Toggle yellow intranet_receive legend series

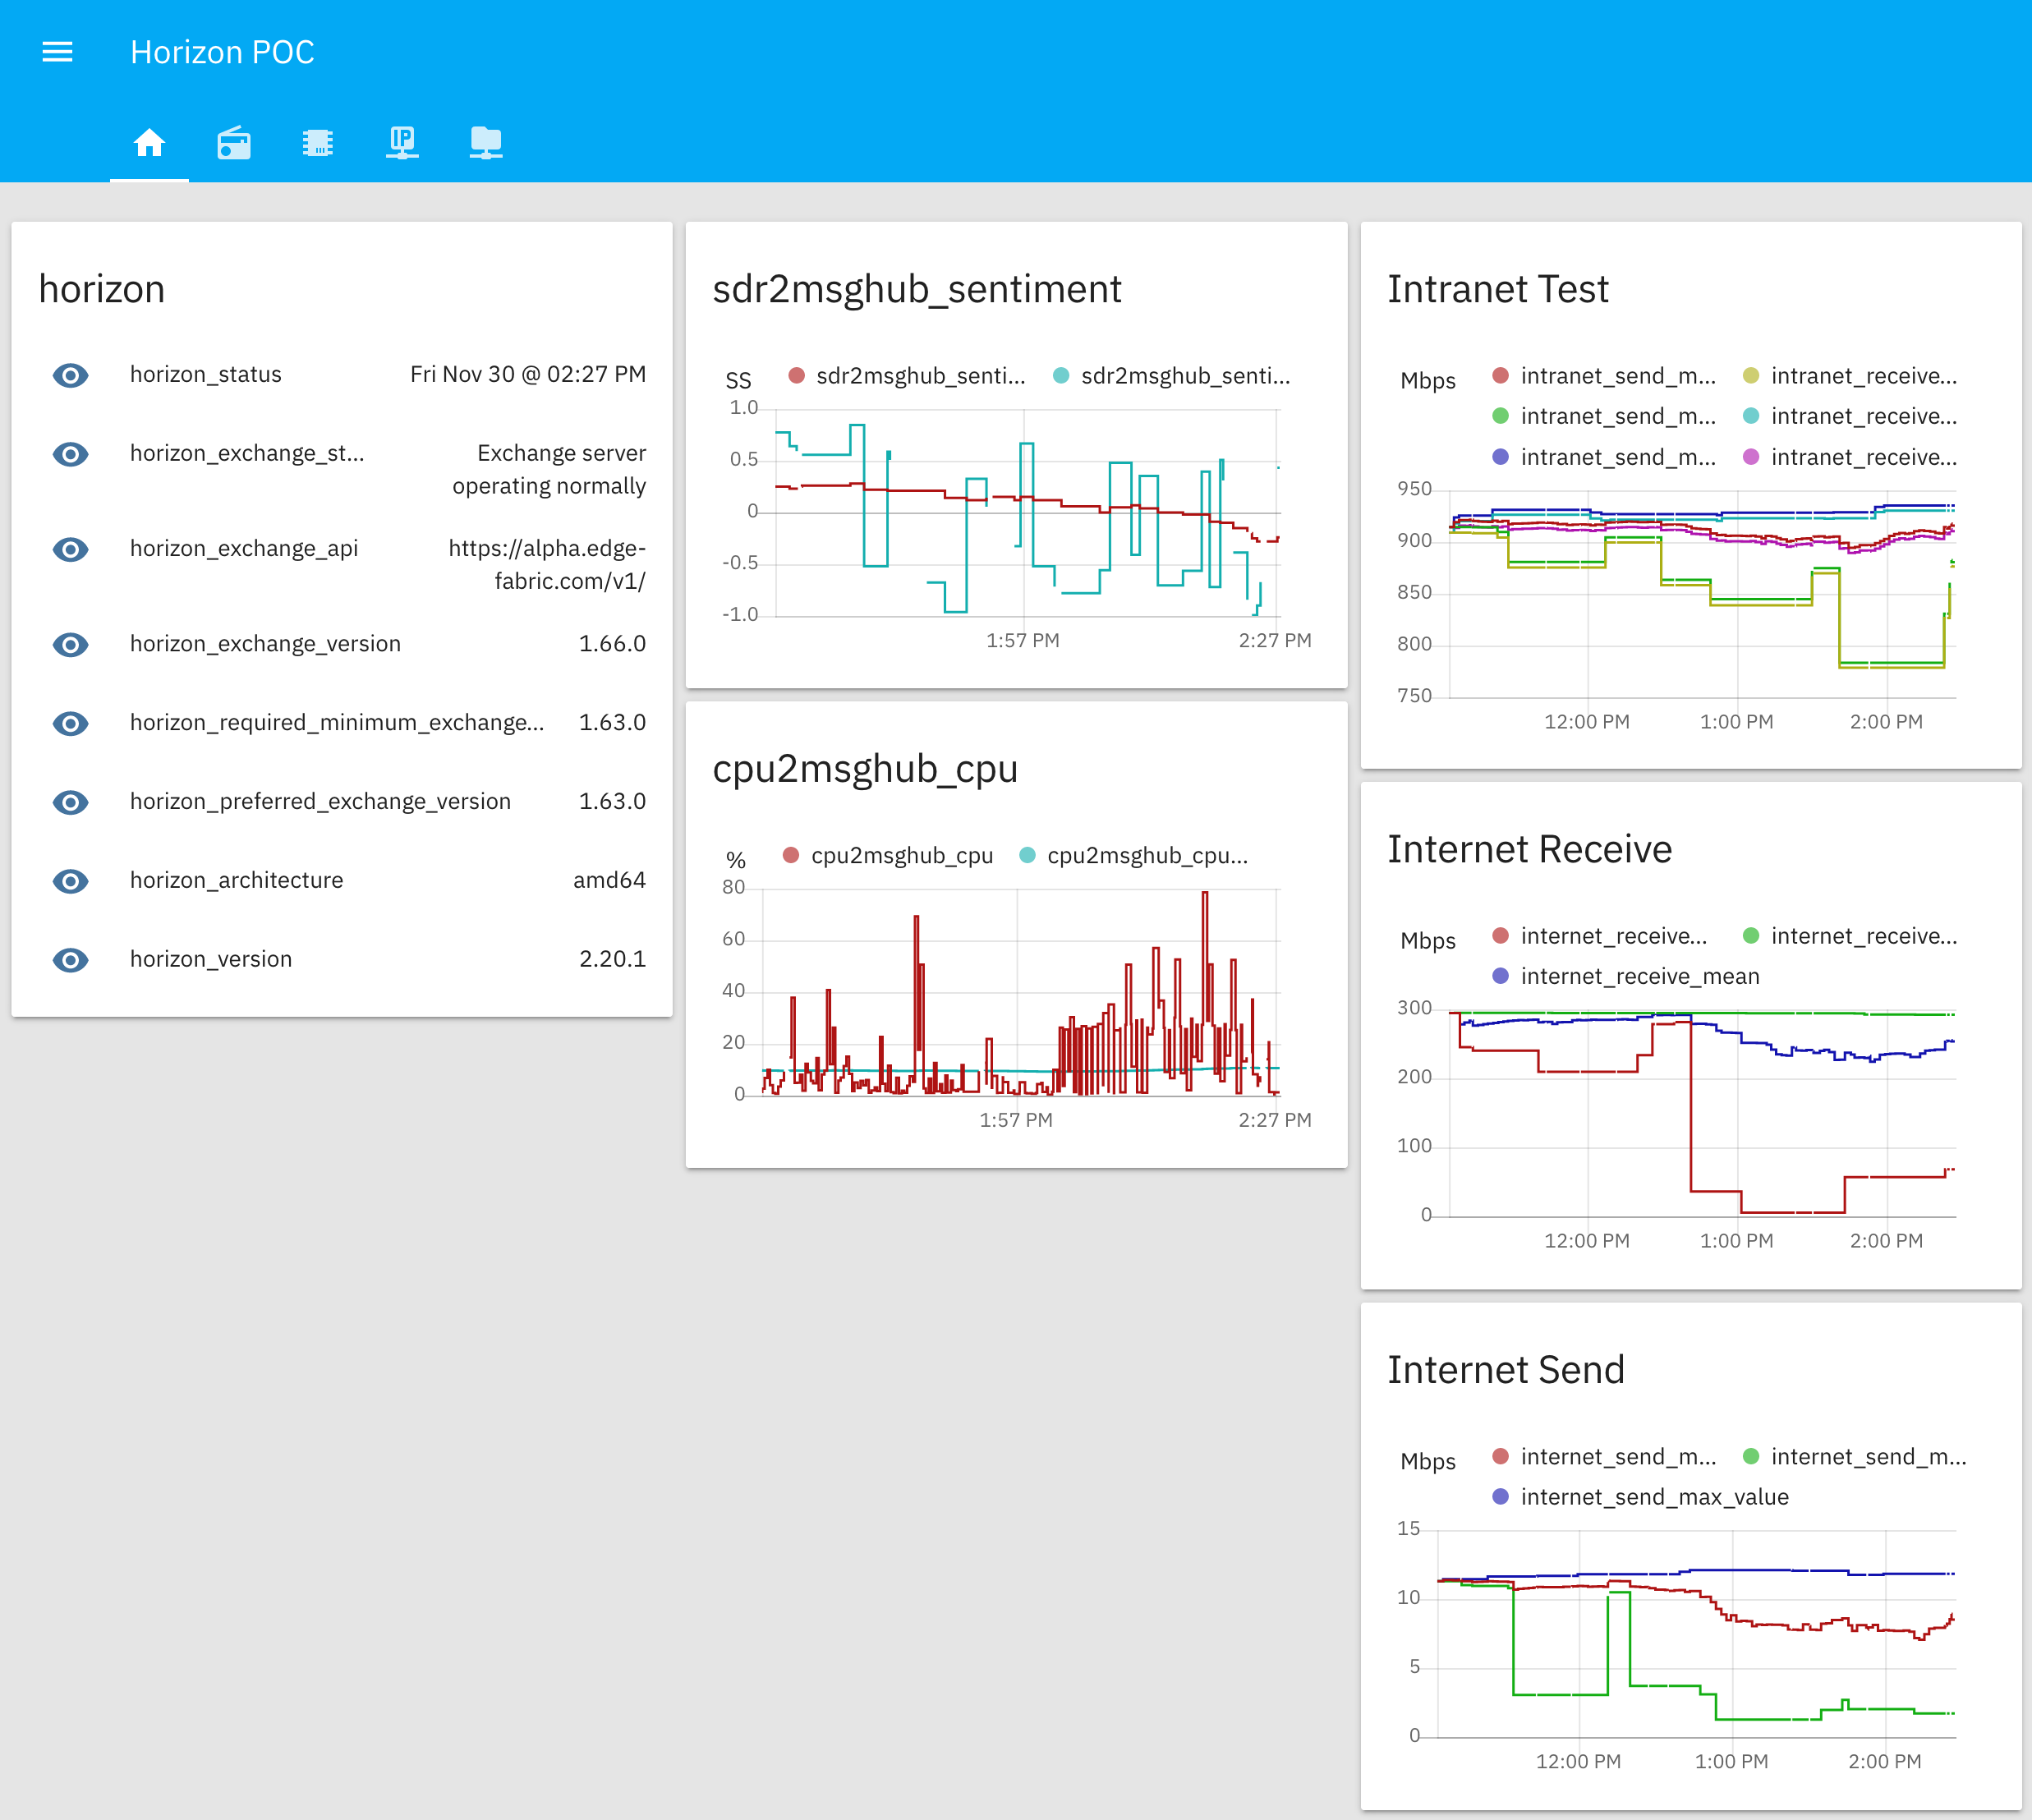click(1850, 376)
